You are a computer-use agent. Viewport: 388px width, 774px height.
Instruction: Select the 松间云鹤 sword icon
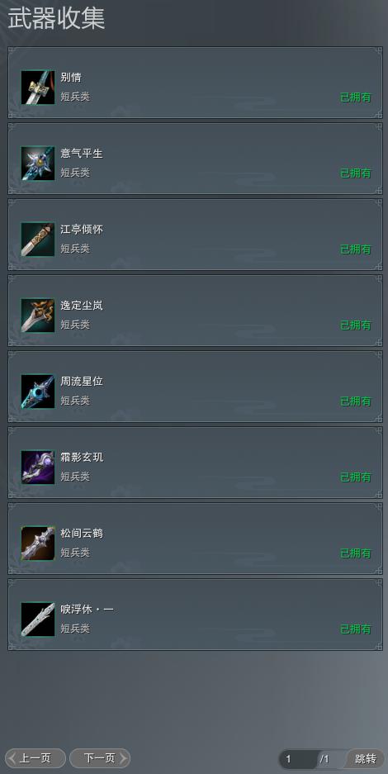[x=38, y=544]
